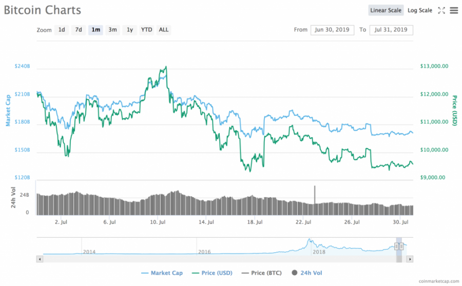Click the 2018 label in navigator
Image resolution: width=462 pixels, height=286 pixels.
point(319,252)
